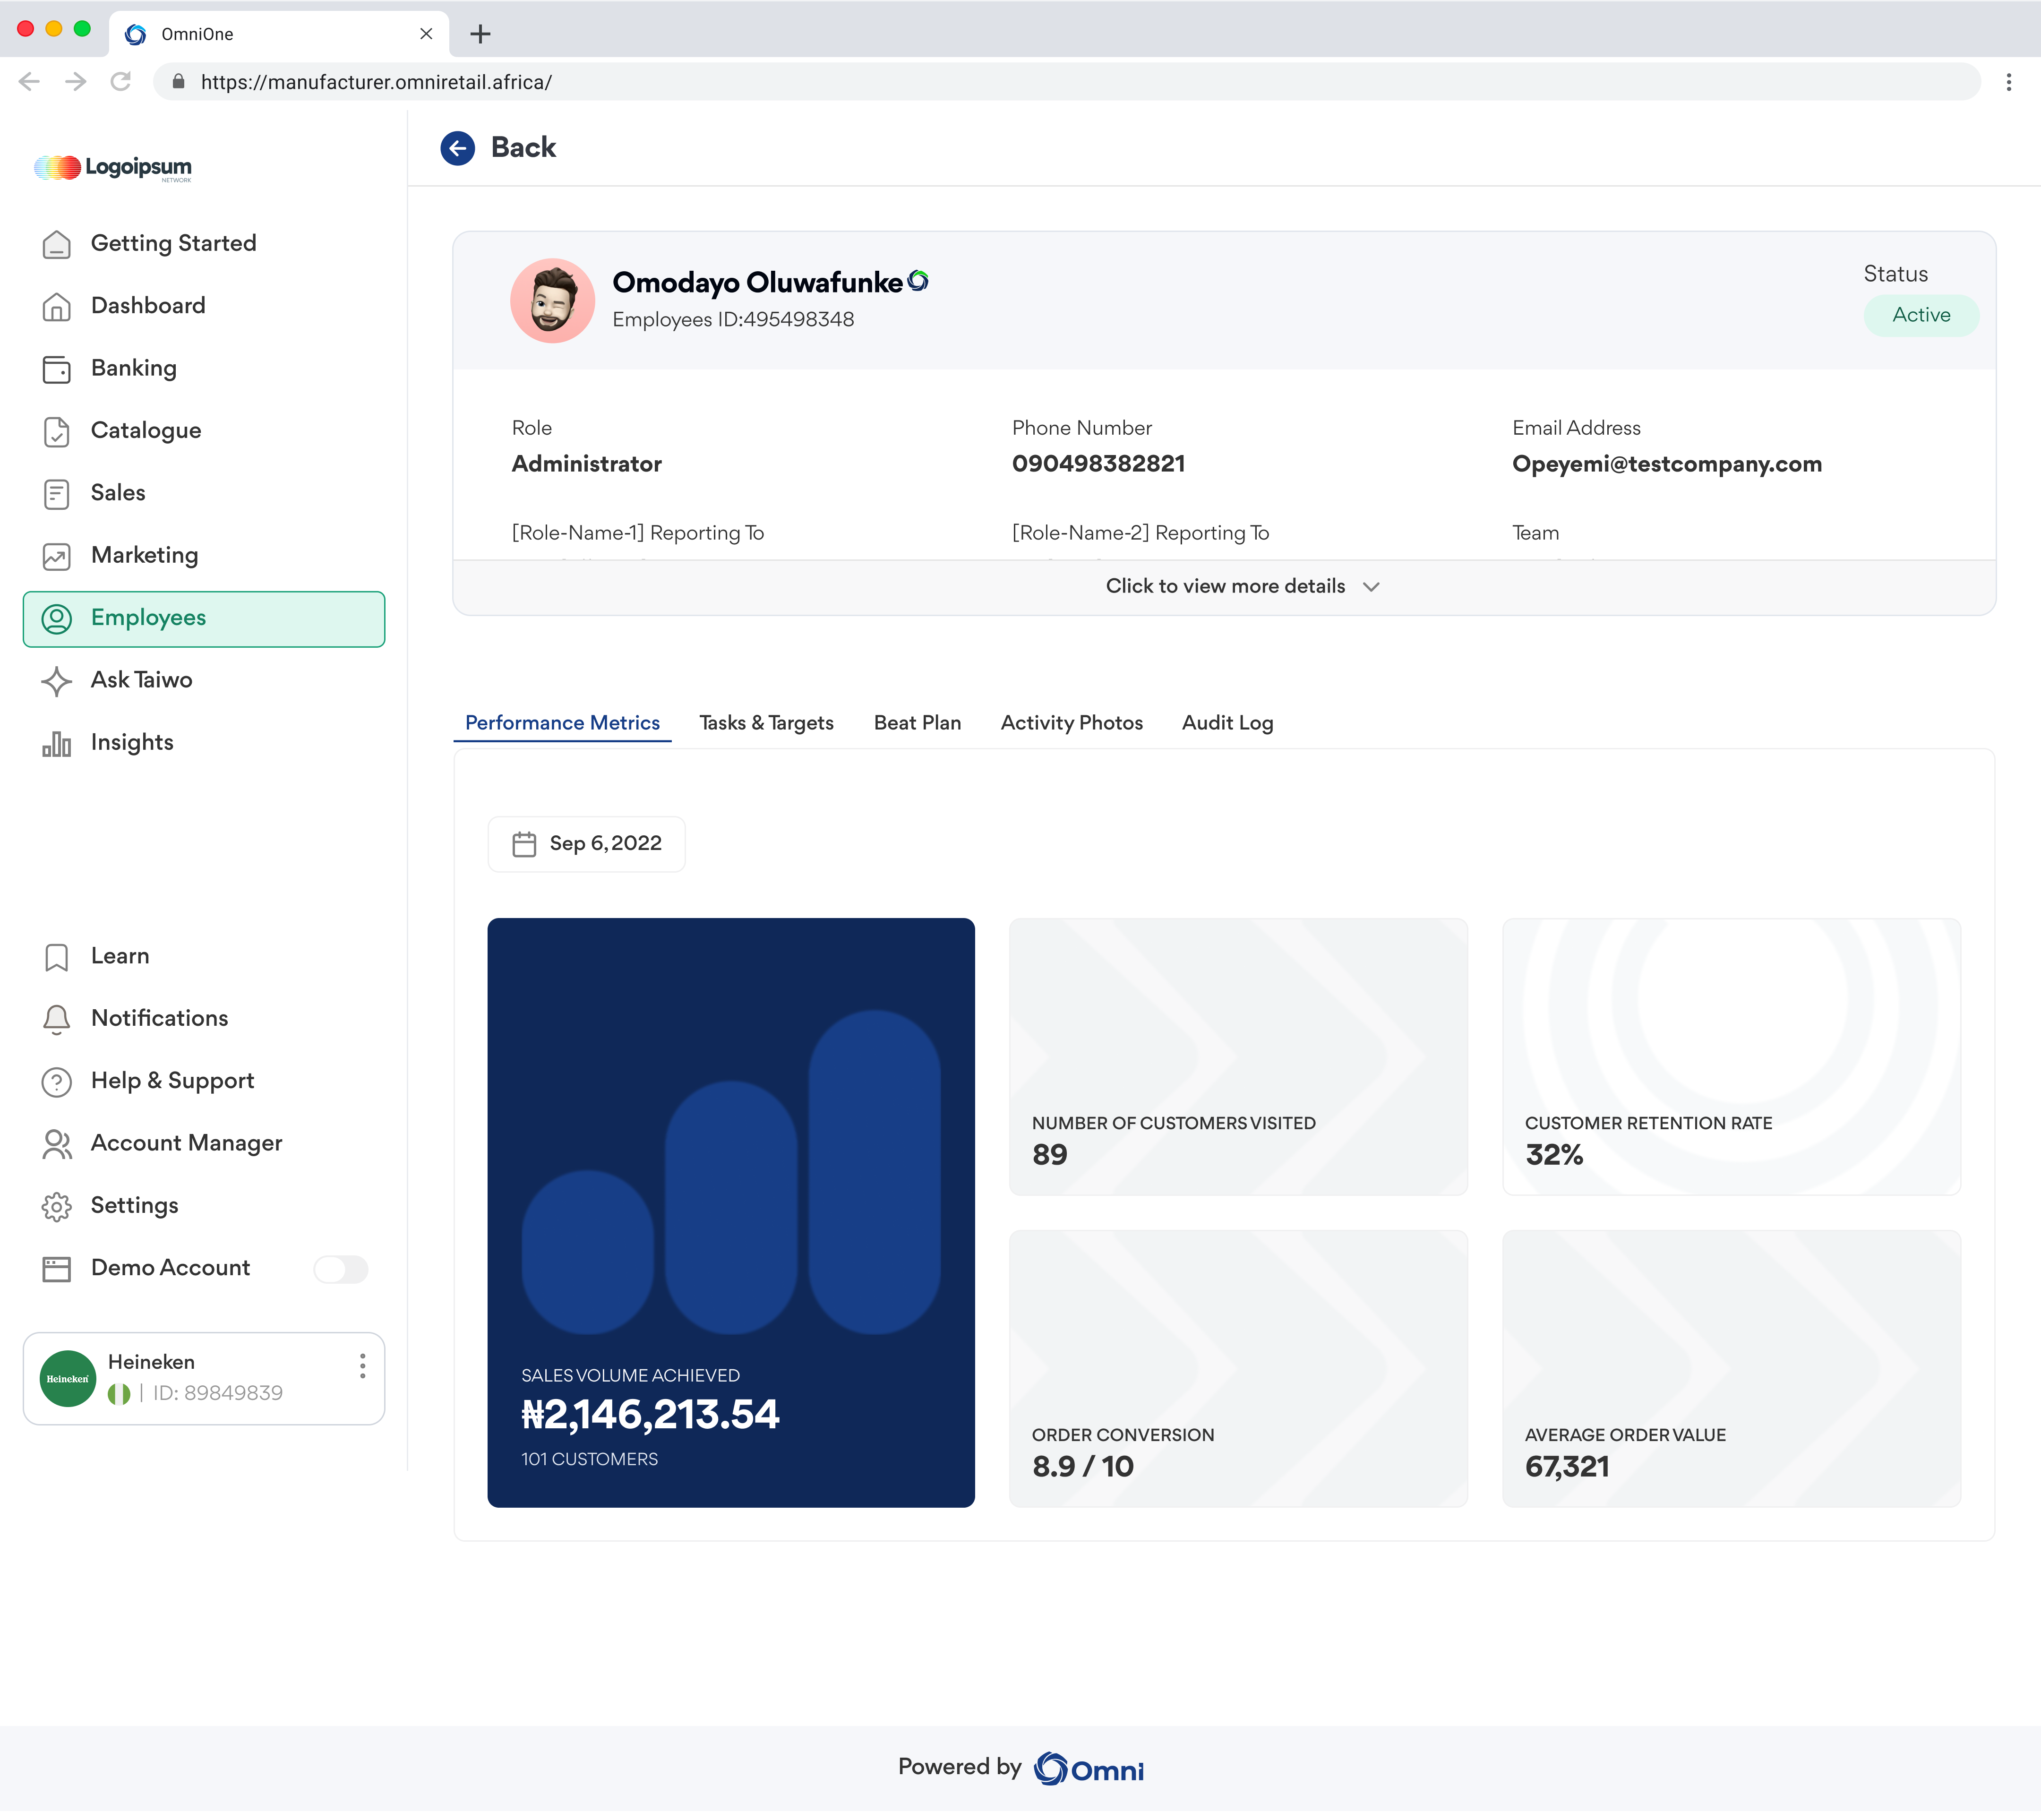Click the Sales Volume Achieved card

(731, 1212)
